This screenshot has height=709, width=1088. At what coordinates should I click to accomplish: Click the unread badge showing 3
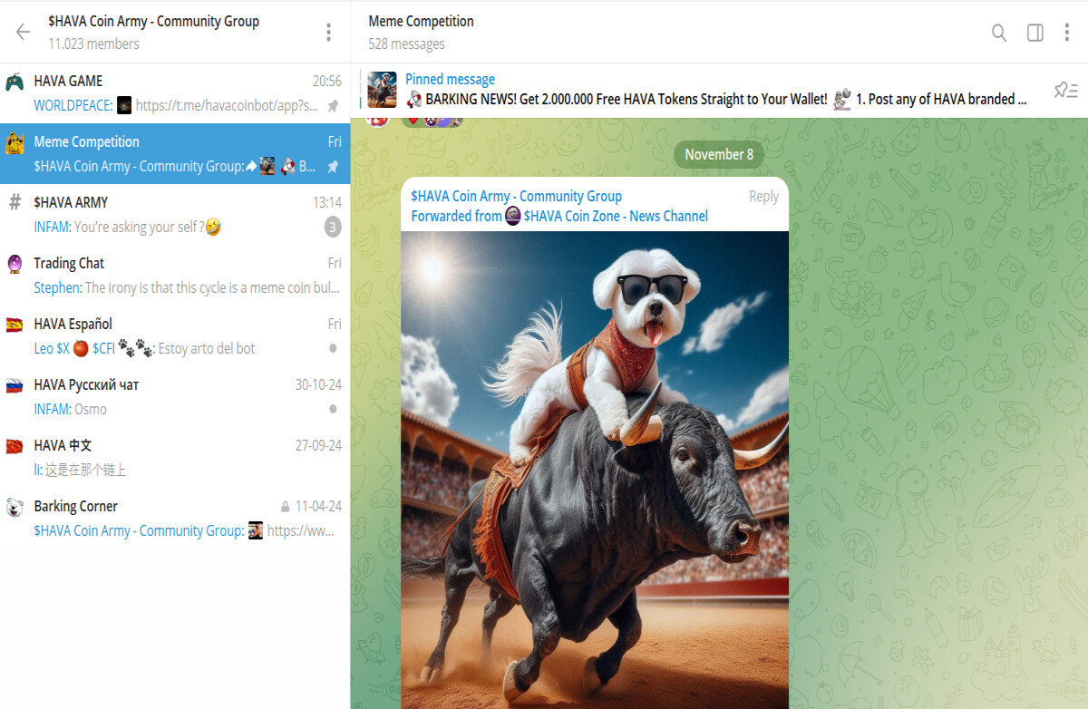tap(333, 228)
